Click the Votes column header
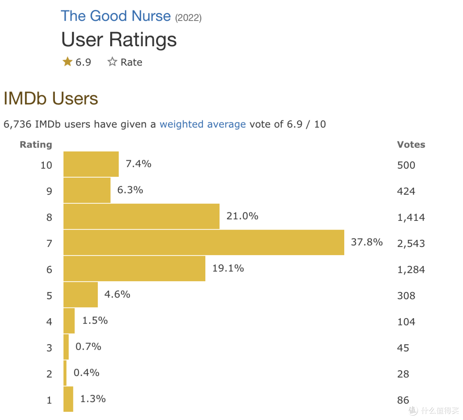The width and height of the screenshot is (463, 420). (411, 145)
